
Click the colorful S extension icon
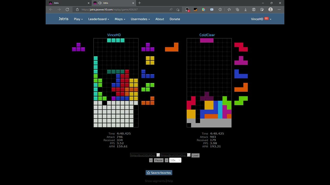pos(203,10)
